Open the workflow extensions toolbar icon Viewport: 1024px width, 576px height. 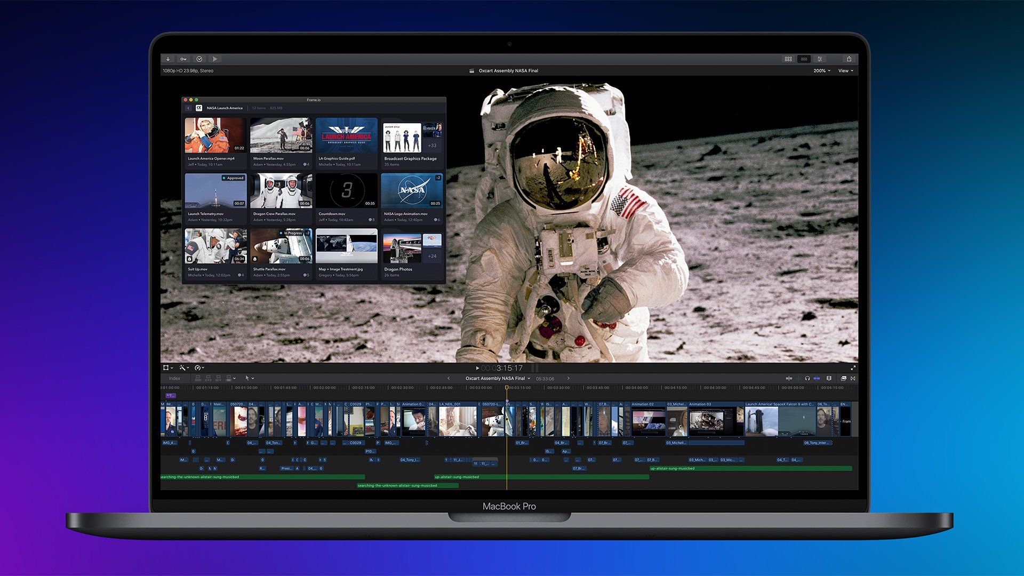click(214, 59)
